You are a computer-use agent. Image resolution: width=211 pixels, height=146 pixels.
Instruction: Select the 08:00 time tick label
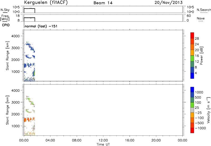(x=76, y=140)
